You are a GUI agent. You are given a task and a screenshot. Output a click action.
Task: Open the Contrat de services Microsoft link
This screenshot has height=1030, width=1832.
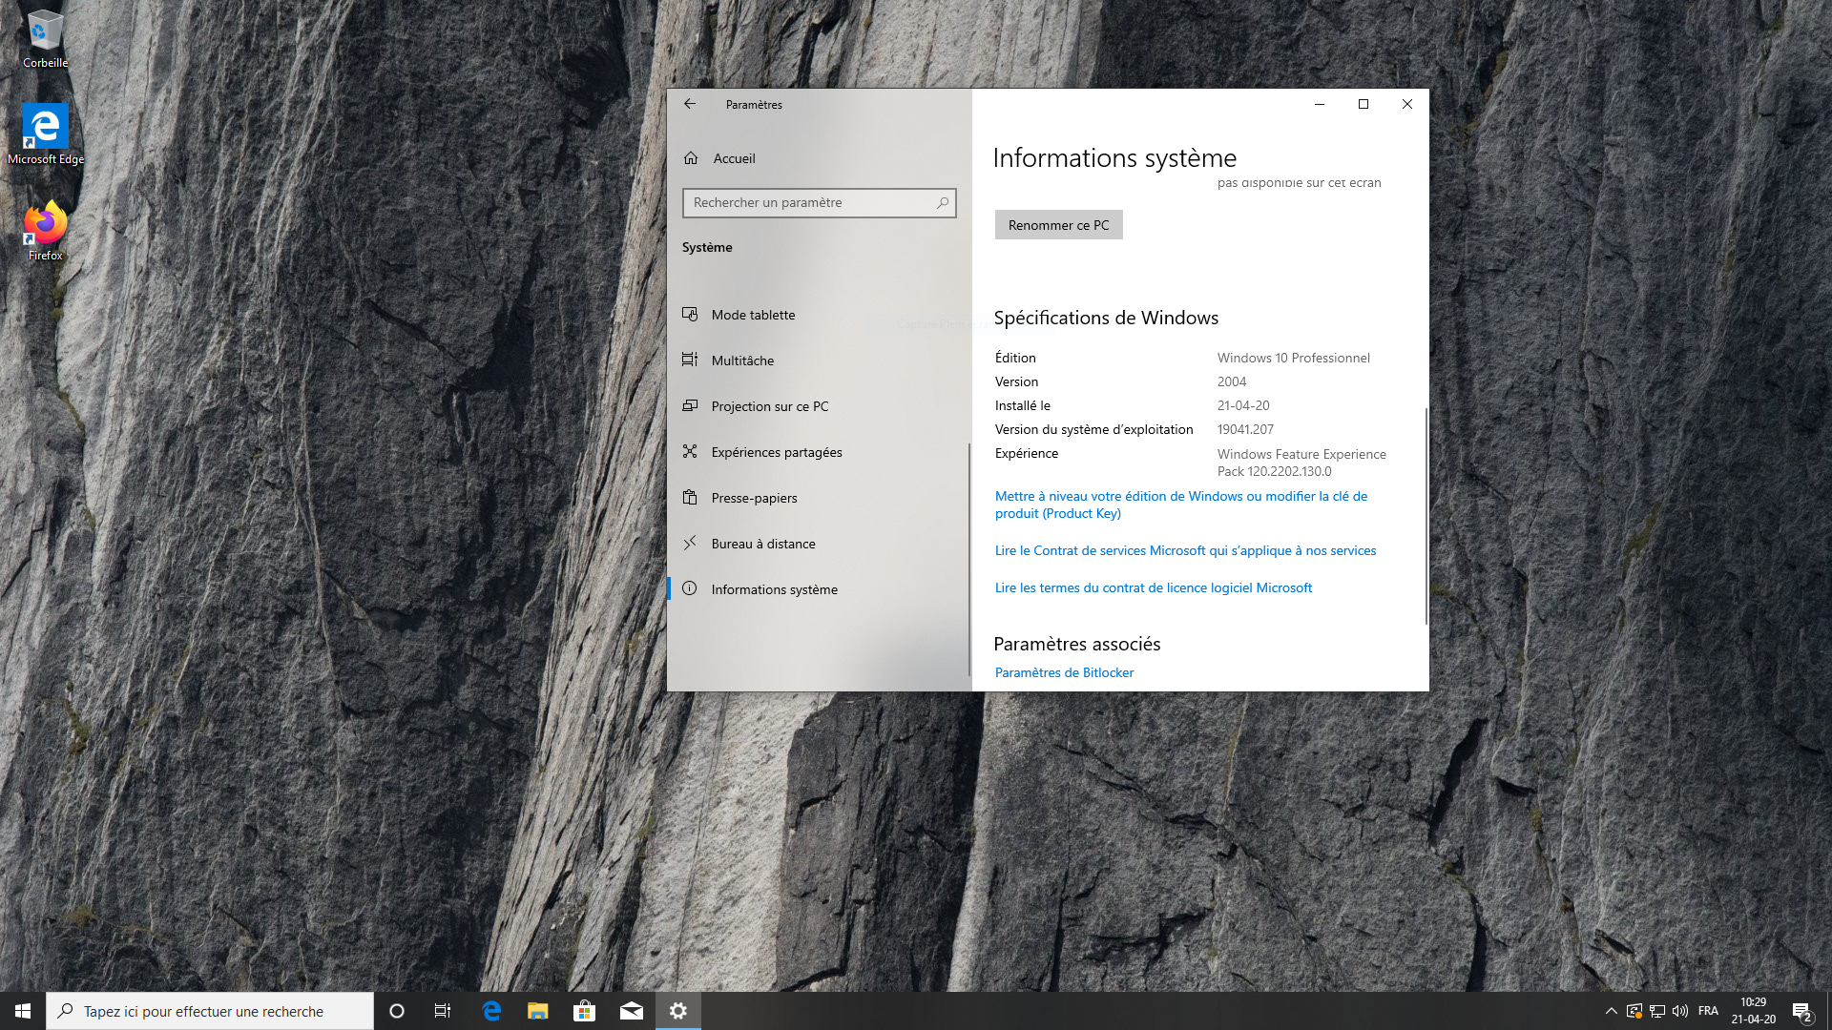coord(1185,550)
